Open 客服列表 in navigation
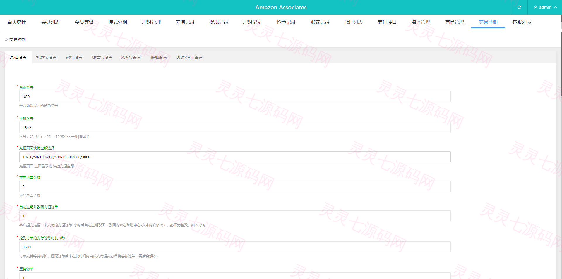This screenshot has width=562, height=279. click(522, 22)
